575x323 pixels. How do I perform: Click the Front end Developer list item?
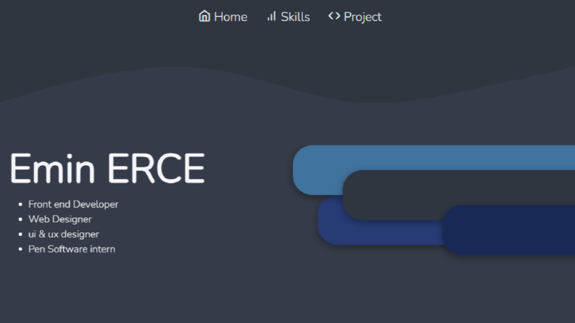[73, 204]
